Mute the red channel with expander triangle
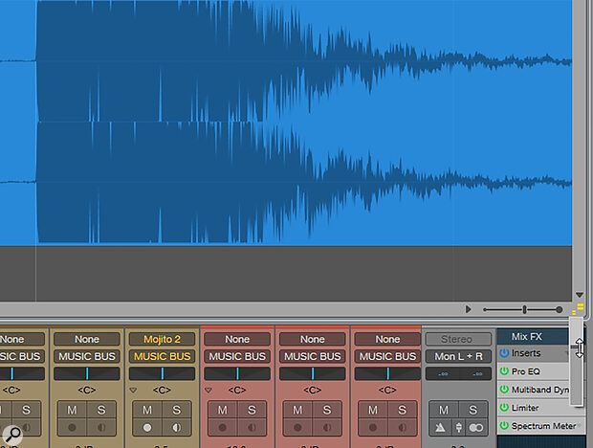 [222, 410]
